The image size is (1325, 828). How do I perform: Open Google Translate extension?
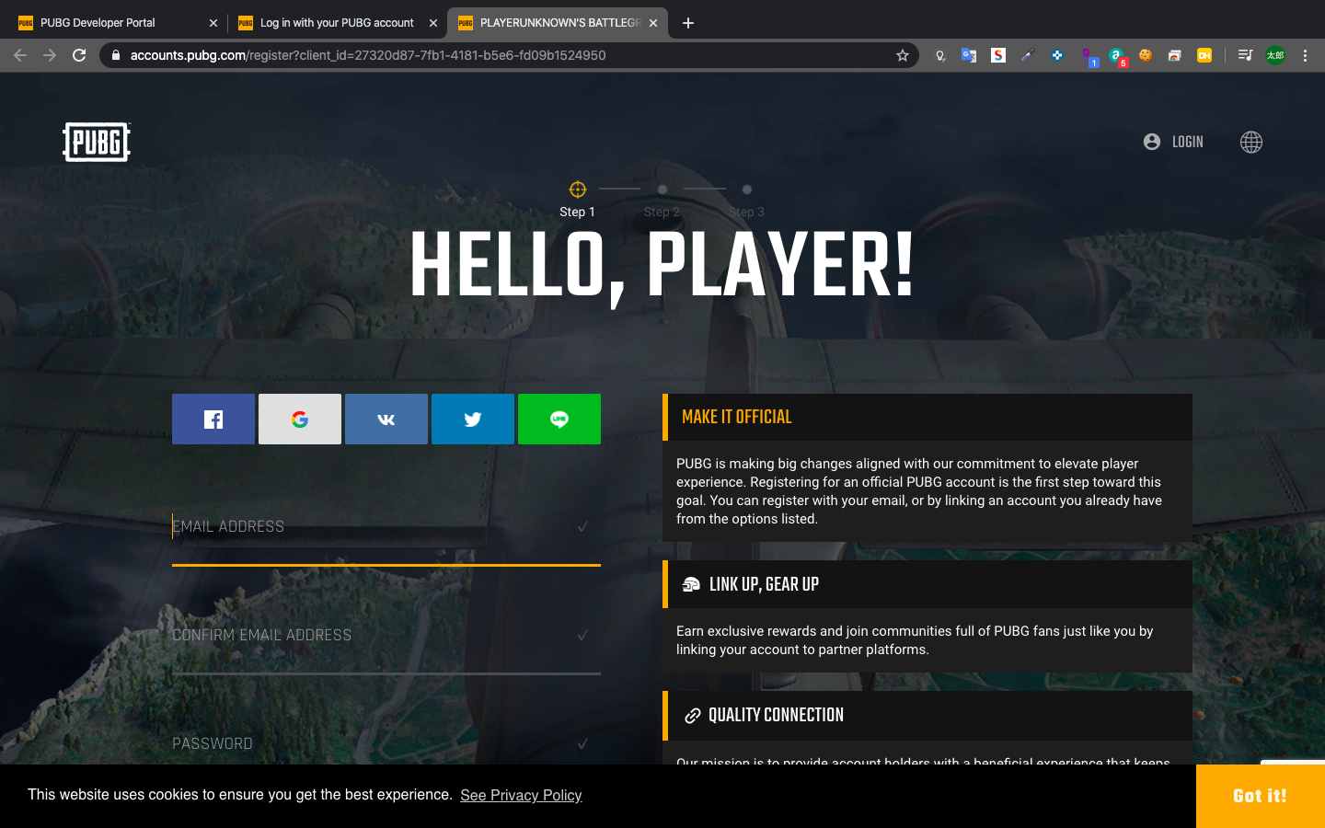click(969, 55)
